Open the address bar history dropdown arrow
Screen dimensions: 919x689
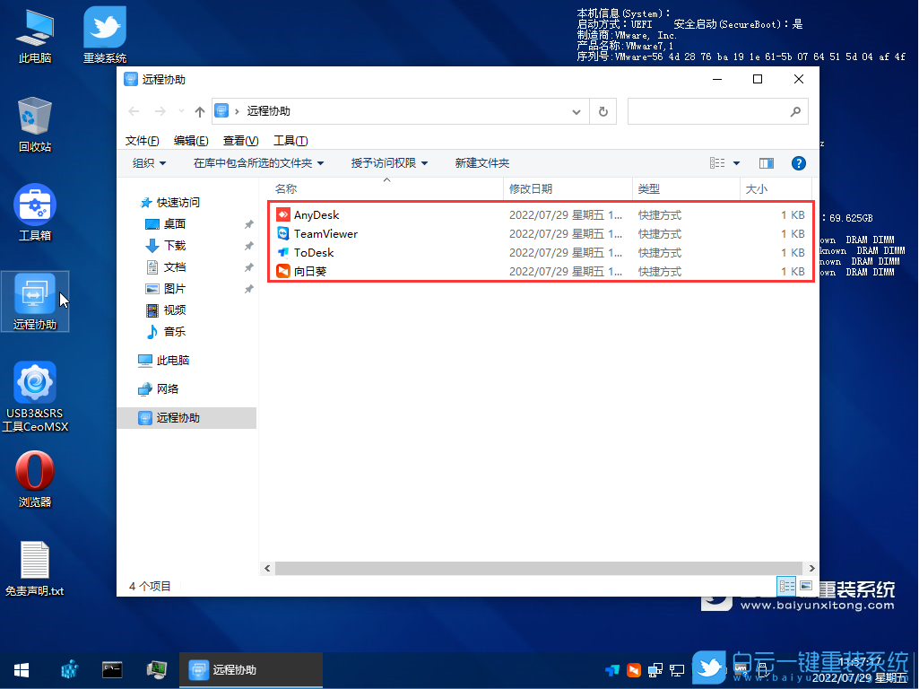click(x=577, y=110)
